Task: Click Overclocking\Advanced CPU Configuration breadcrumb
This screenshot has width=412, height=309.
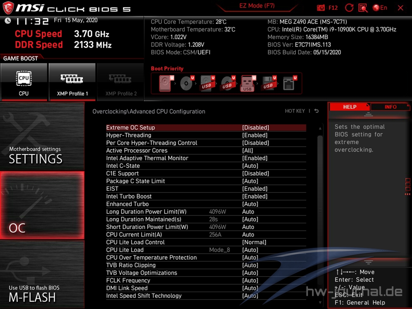Action: pyautogui.click(x=149, y=111)
